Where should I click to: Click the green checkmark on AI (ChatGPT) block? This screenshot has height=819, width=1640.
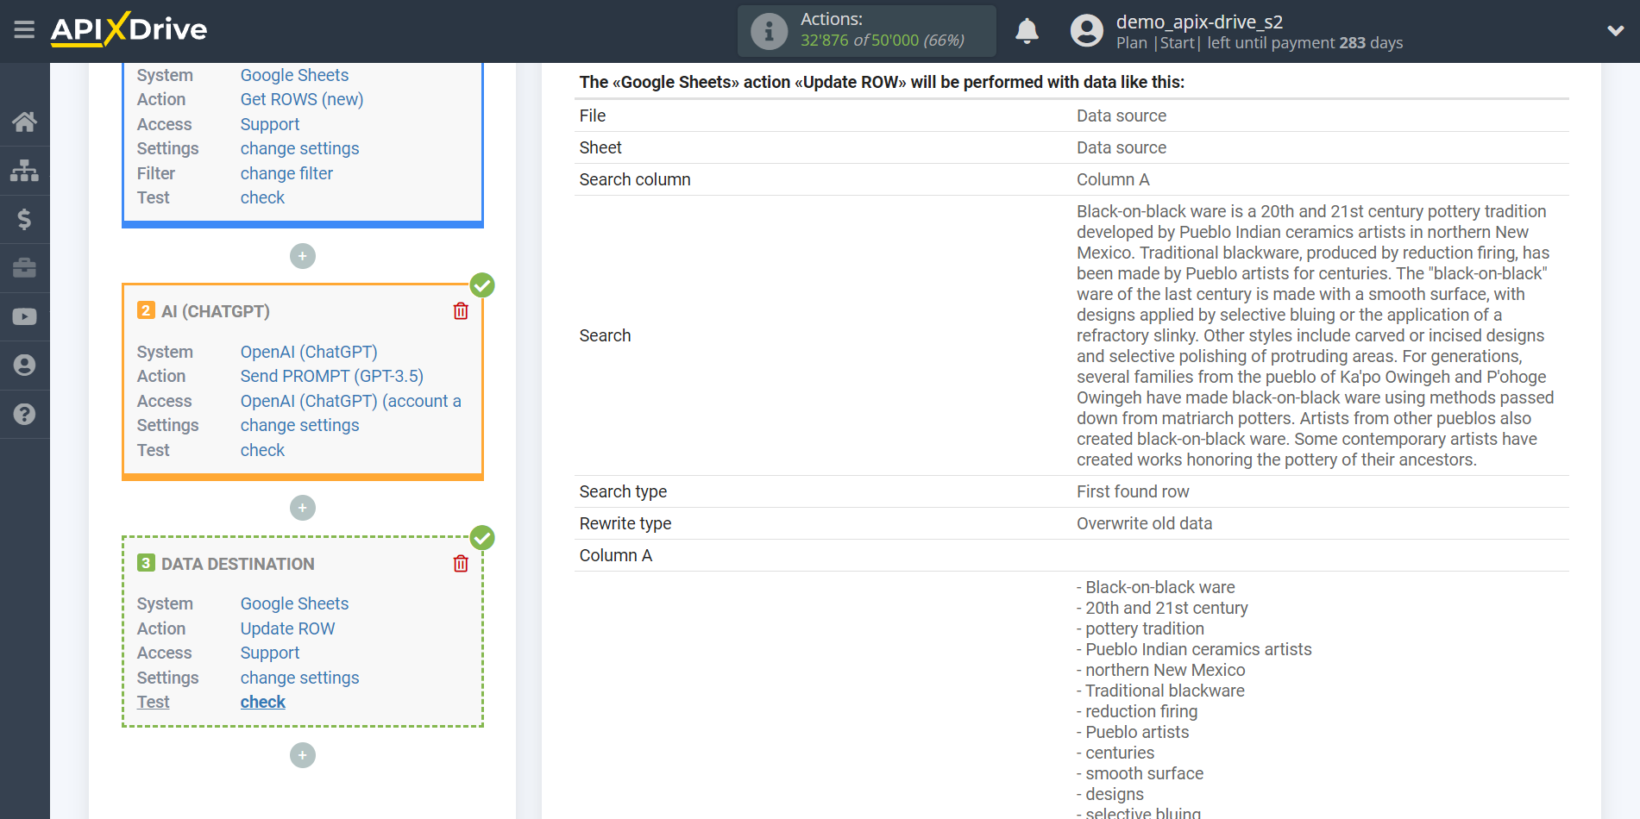click(x=482, y=285)
